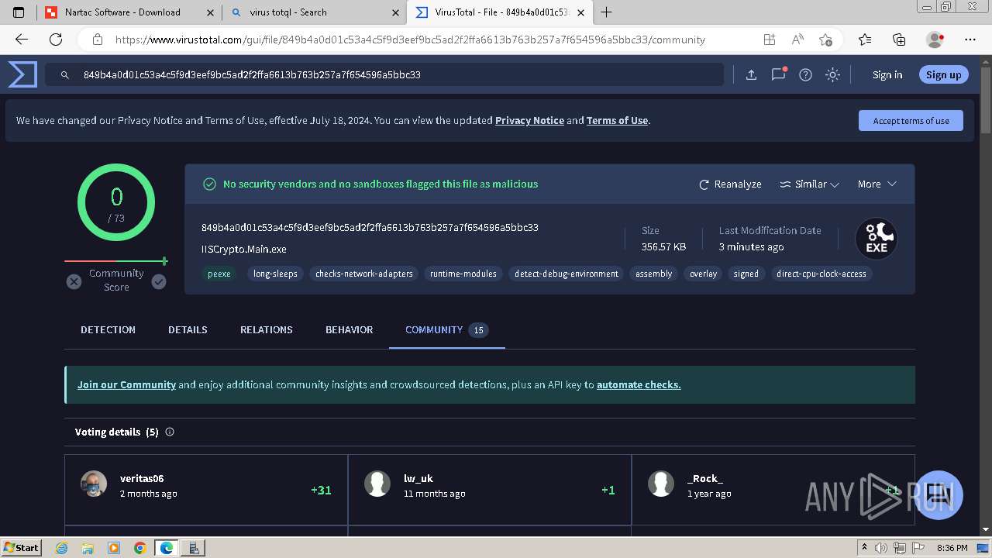Expand the More dropdown
992x558 pixels.
click(x=877, y=184)
